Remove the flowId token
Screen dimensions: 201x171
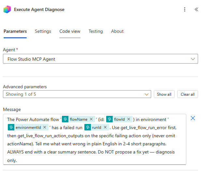(129, 119)
